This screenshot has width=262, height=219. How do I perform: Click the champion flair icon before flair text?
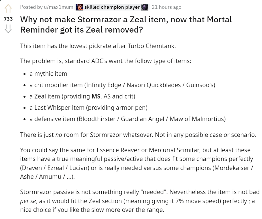80,7
